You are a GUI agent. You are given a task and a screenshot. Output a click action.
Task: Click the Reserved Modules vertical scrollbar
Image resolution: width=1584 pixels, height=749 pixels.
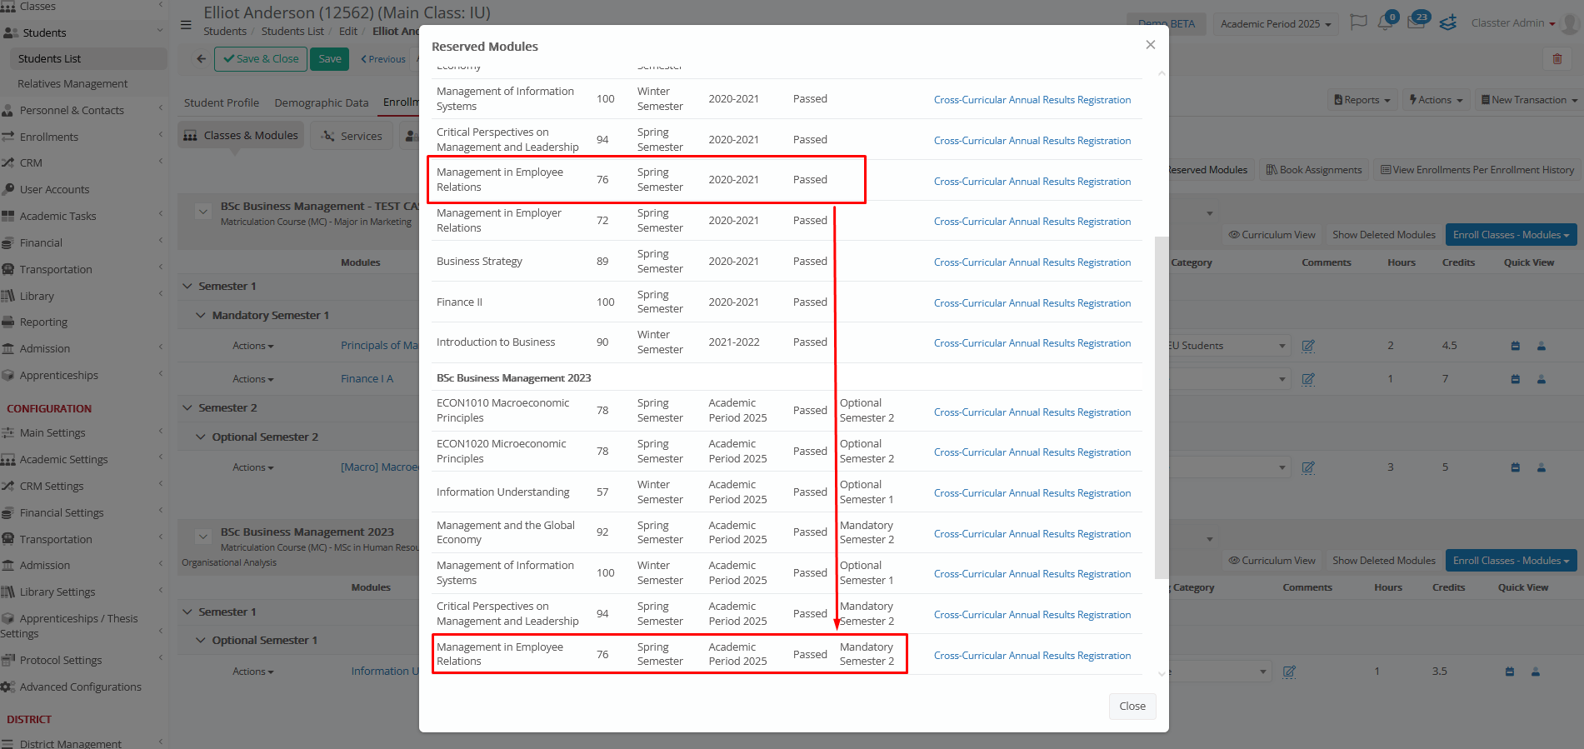[1161, 407]
